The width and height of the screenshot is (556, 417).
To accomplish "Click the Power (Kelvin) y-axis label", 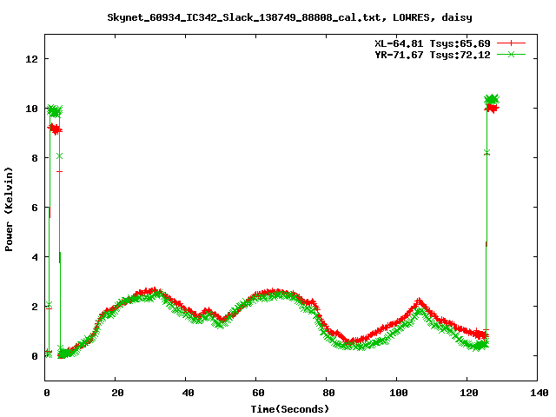I will [x=9, y=209].
